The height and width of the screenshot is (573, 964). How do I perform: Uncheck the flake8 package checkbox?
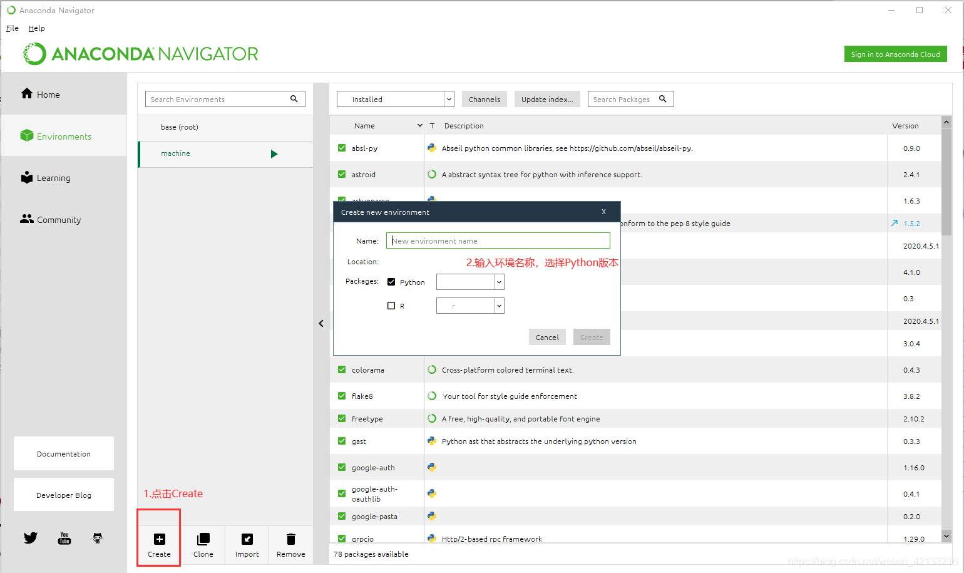click(342, 396)
